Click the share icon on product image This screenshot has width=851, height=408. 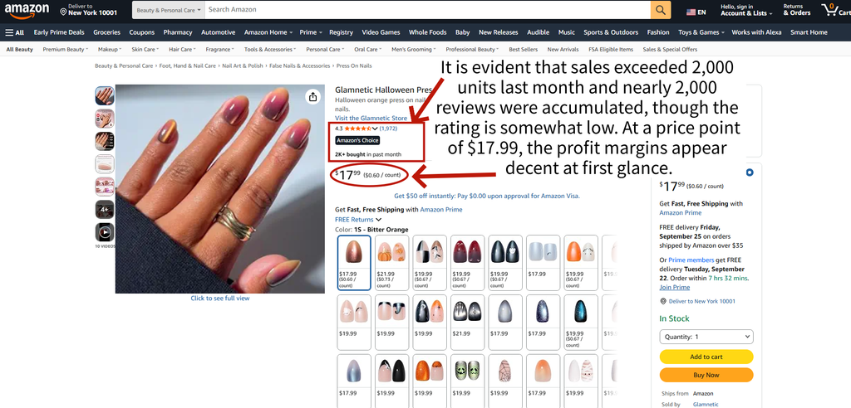(312, 97)
